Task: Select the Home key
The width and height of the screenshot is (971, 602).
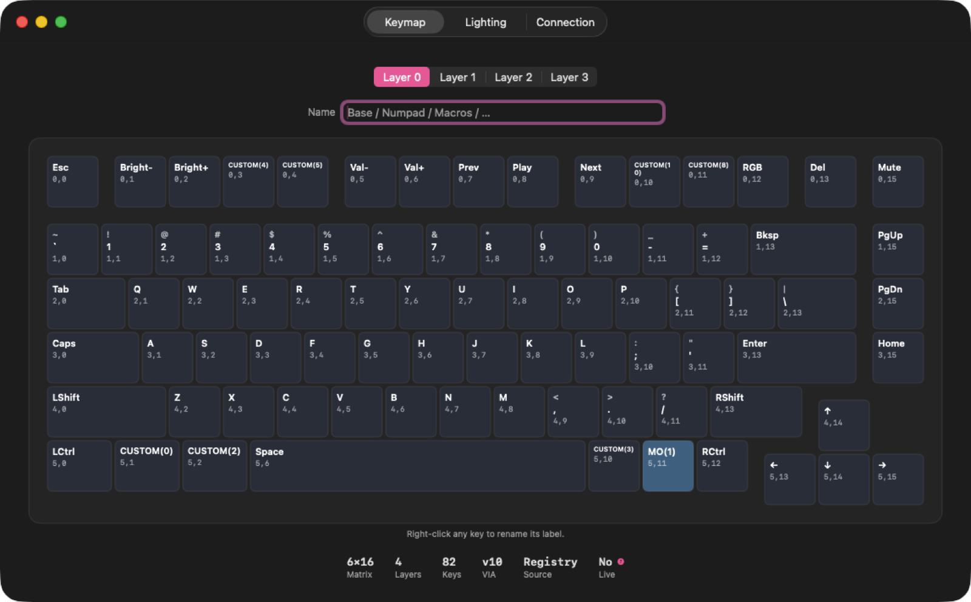Action: [x=898, y=357]
